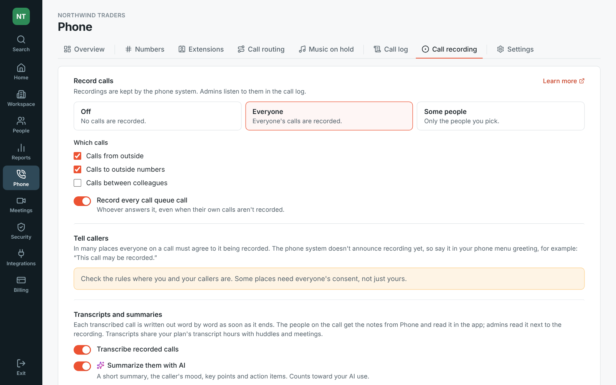This screenshot has height=385, width=616.
Task: Select the Phone sidebar item
Action: point(21,178)
